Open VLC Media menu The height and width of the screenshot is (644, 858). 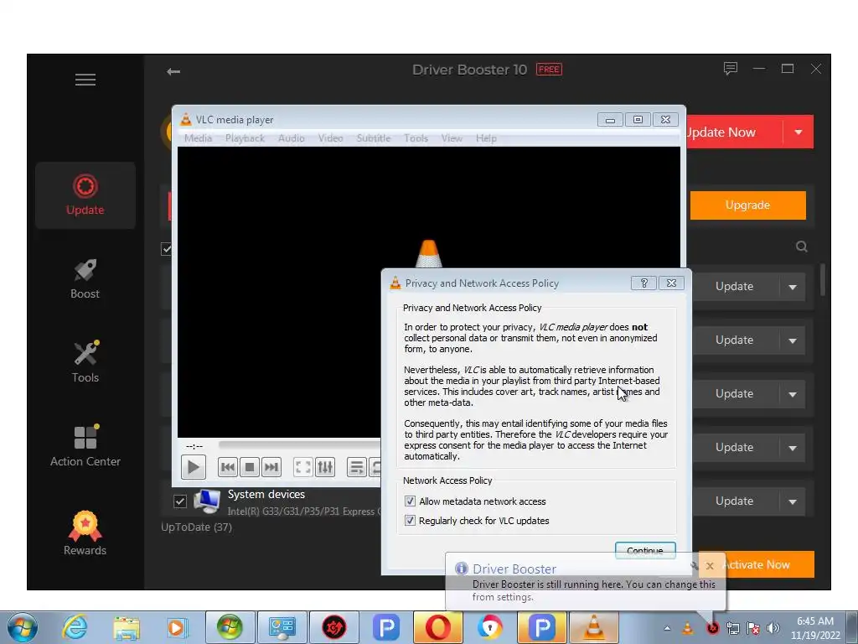(x=198, y=138)
